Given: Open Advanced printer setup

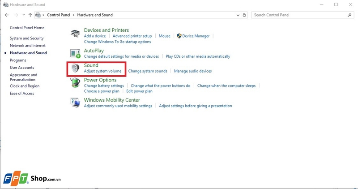Looking at the screenshot, I should tap(132, 36).
